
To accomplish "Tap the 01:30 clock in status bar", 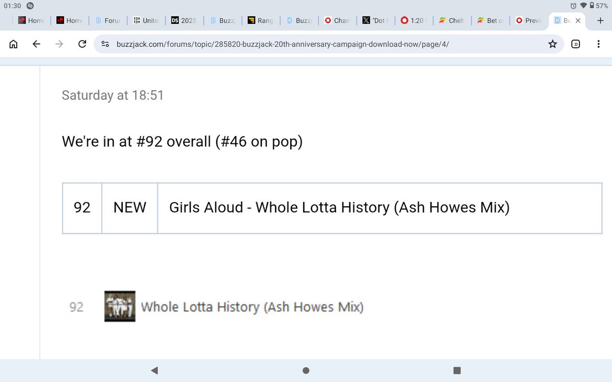I will 12,6.
